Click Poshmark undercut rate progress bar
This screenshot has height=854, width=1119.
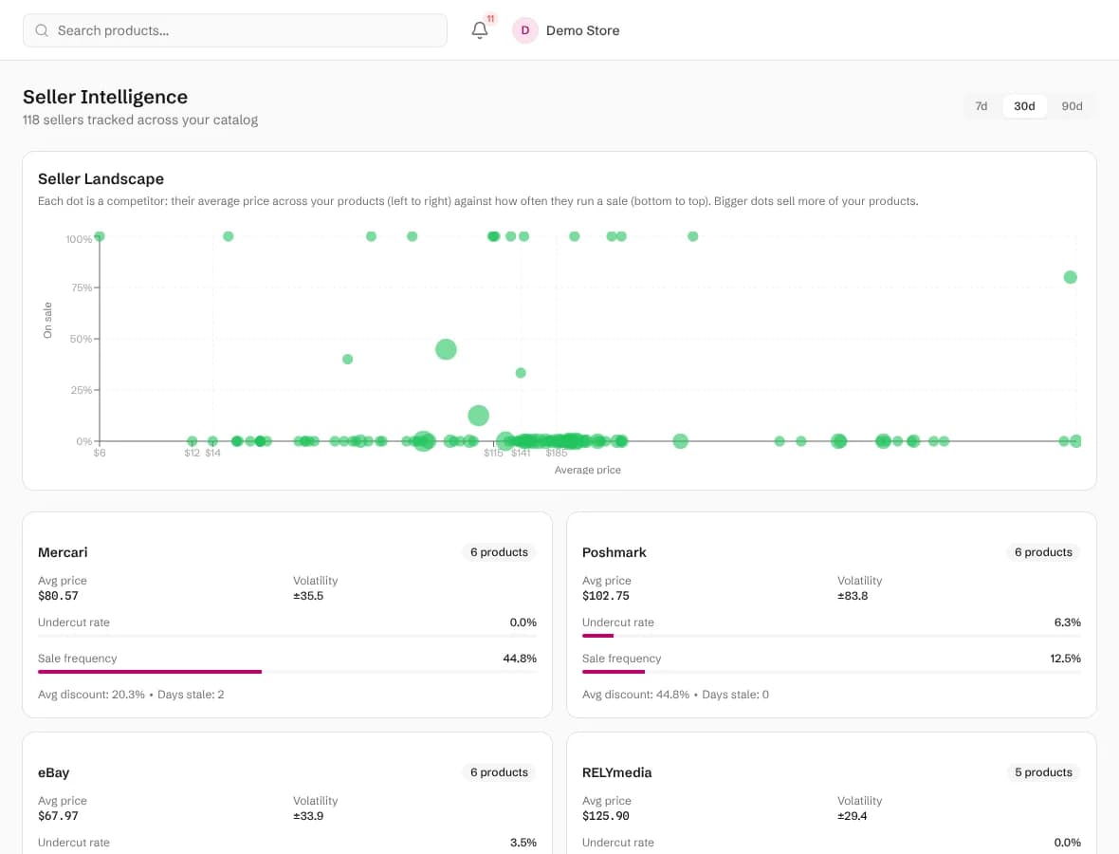pyautogui.click(x=832, y=636)
